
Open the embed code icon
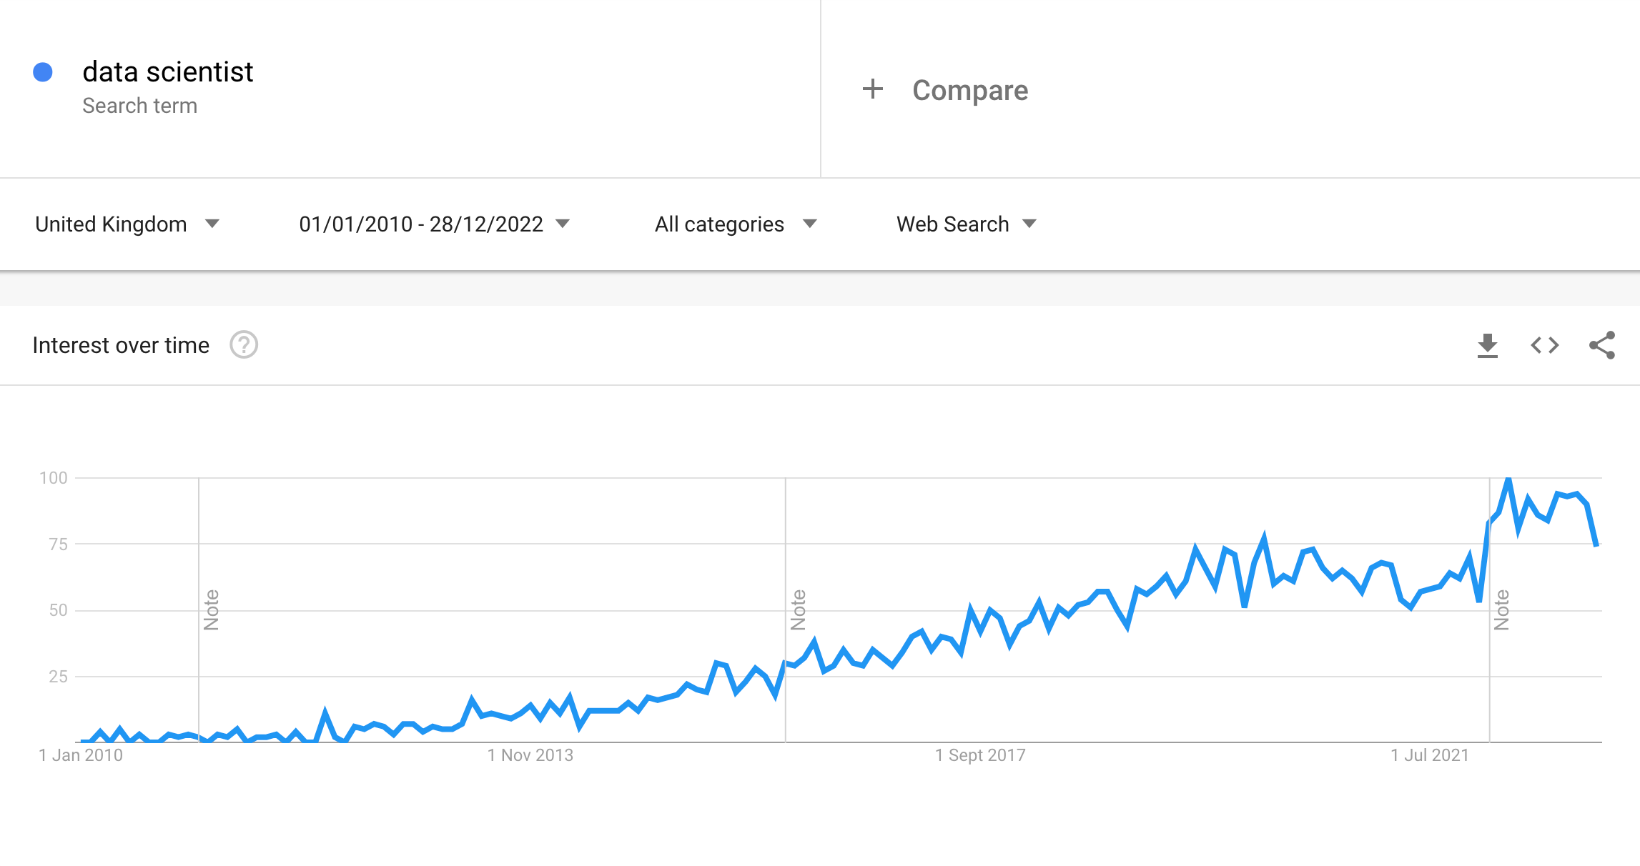click(1544, 346)
